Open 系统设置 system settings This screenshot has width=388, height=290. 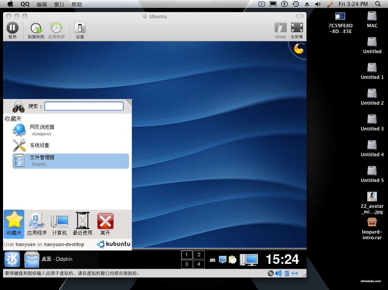(71, 145)
